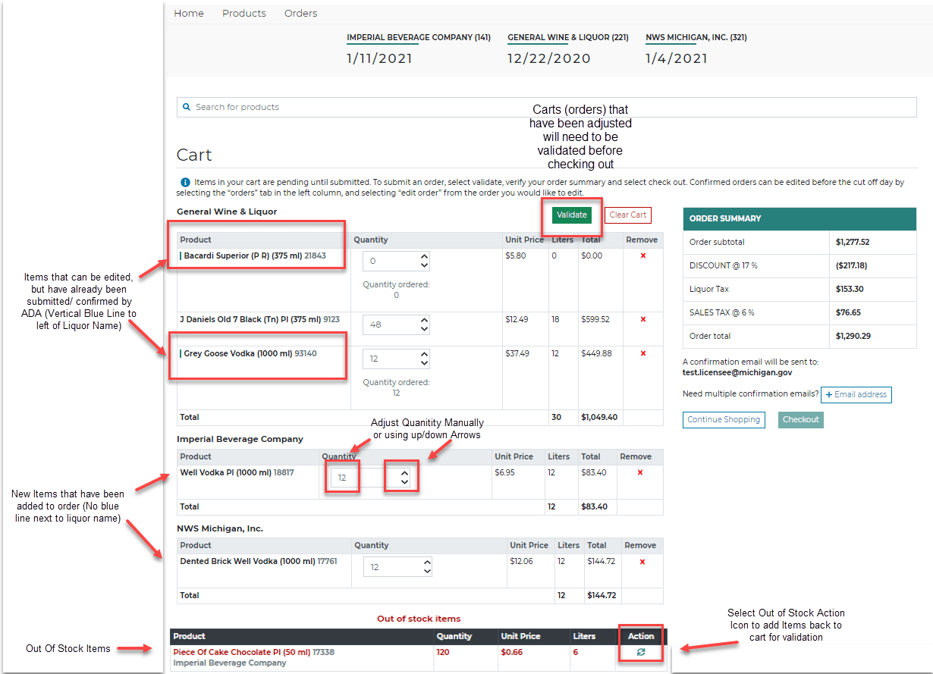Remove Grey Goose Vodka from cart
This screenshot has width=933, height=674.
tap(643, 354)
